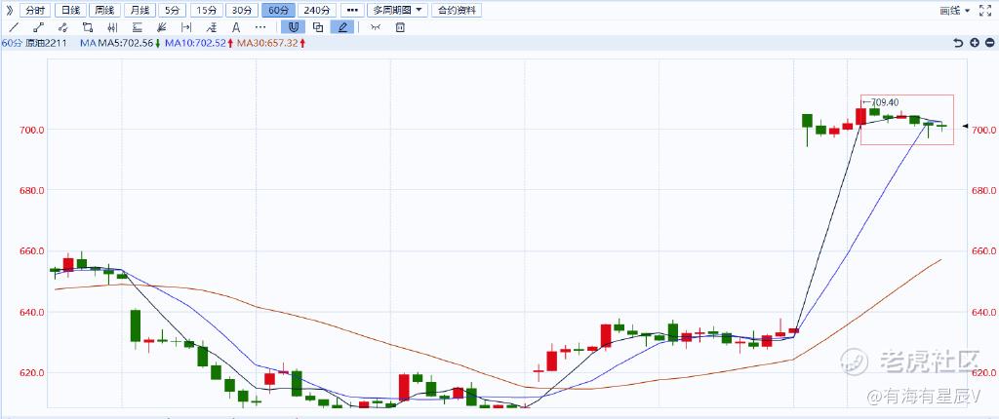Select the 240分 period
The height and width of the screenshot is (419, 999).
point(317,10)
